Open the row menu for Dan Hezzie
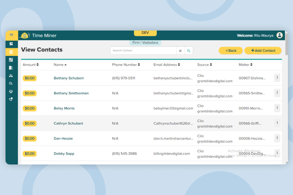 tap(277, 138)
